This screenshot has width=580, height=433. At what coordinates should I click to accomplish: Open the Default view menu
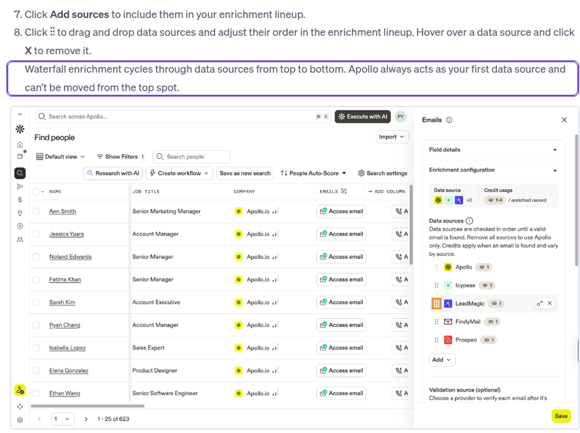coord(61,157)
